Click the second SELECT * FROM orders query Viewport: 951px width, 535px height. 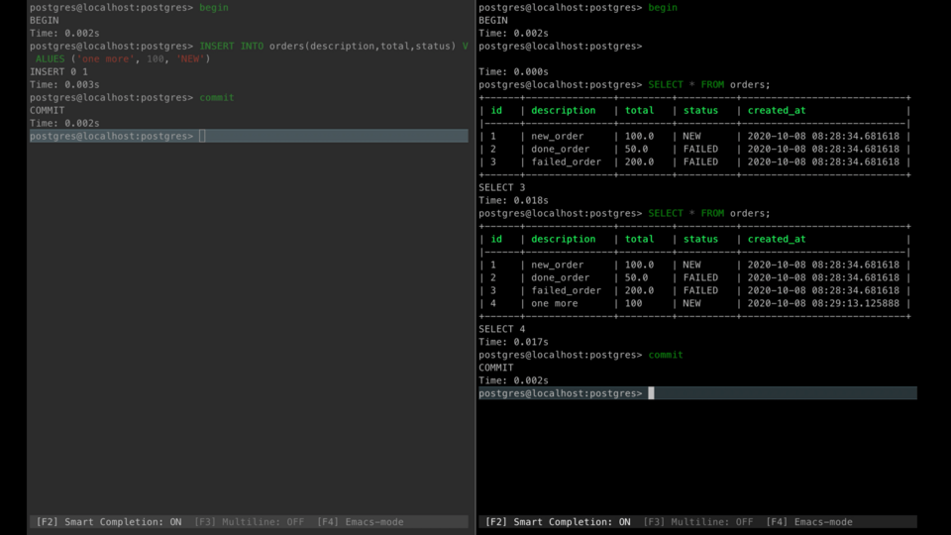709,213
